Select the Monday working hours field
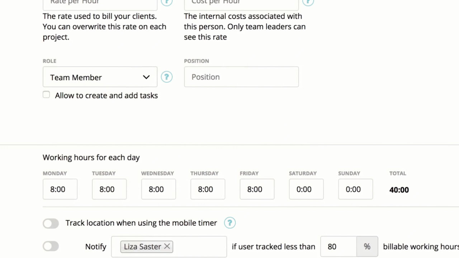 pyautogui.click(x=60, y=189)
